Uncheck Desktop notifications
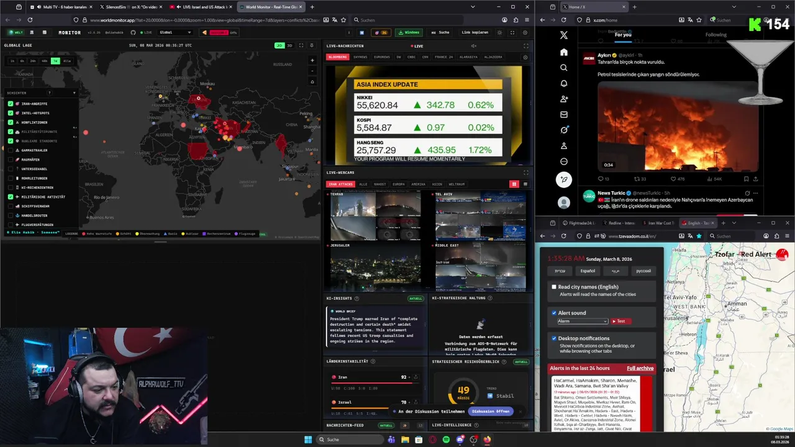This screenshot has width=795, height=447. [x=554, y=338]
